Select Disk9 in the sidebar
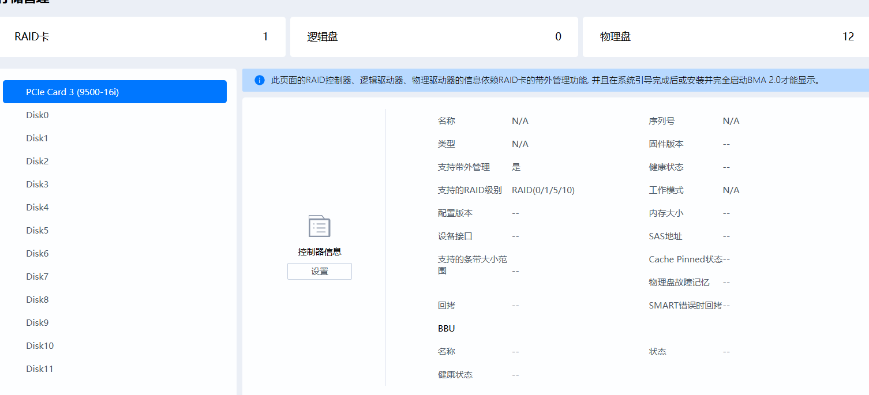869x395 pixels. [x=38, y=322]
